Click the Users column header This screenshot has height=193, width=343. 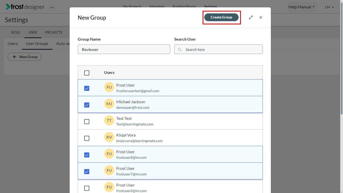pyautogui.click(x=109, y=72)
